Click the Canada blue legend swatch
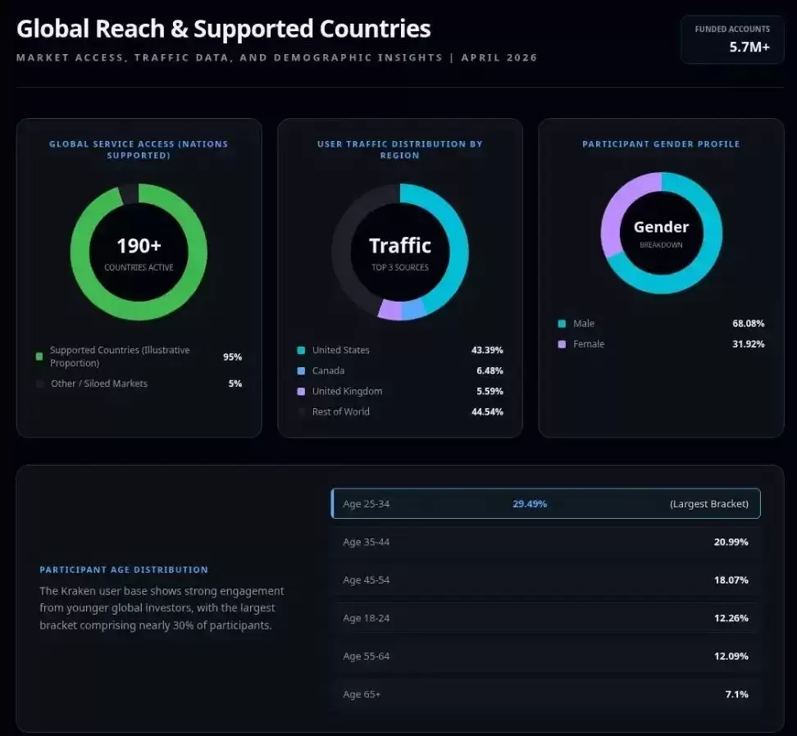Image resolution: width=797 pixels, height=736 pixels. pyautogui.click(x=301, y=370)
